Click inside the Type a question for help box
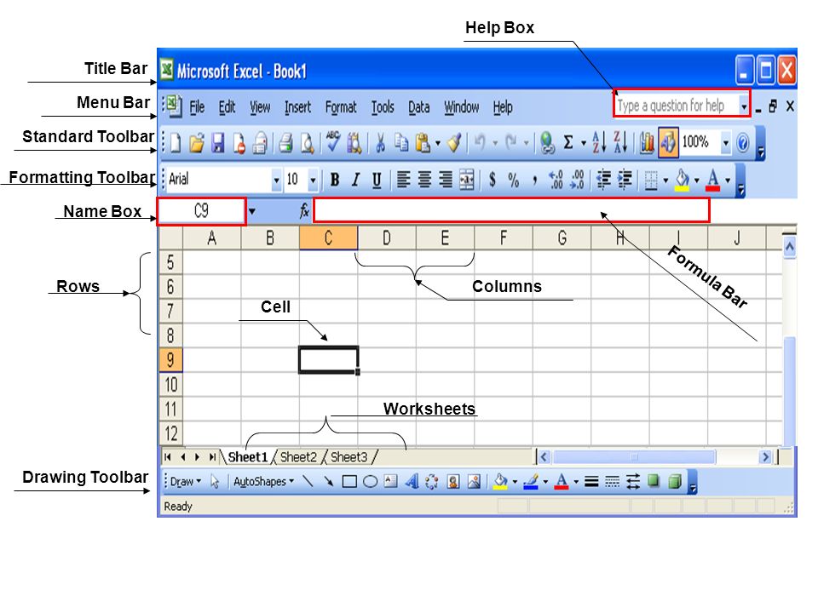Viewport: 818px width, 613px height. click(x=677, y=106)
